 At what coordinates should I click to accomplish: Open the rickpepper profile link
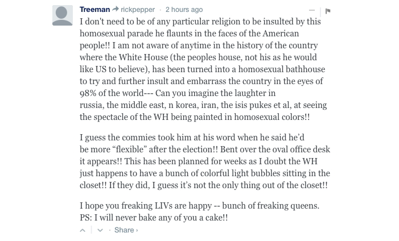[137, 10]
